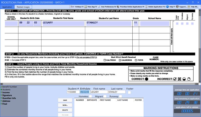Switch to the Application tab

7,7
